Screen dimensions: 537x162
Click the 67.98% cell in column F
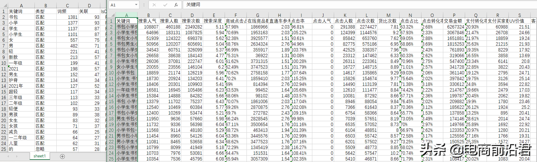(236, 27)
